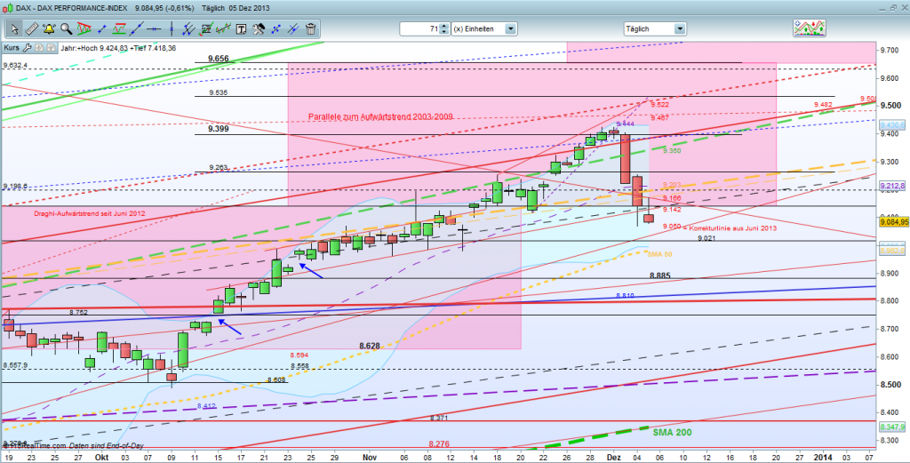Select the line segment drawing tool

pyautogui.click(x=102, y=28)
